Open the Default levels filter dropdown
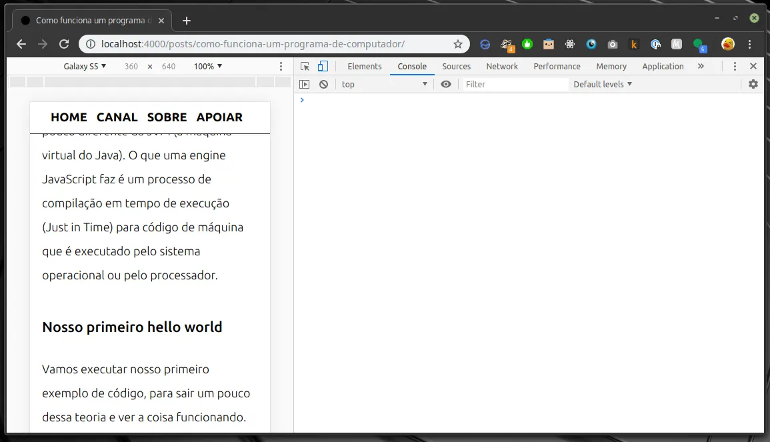Viewport: 770px width, 442px height. (602, 84)
